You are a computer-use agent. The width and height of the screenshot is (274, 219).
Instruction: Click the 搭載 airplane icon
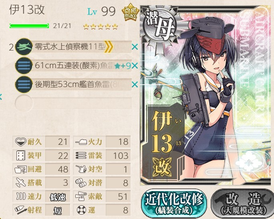[x=21, y=182]
